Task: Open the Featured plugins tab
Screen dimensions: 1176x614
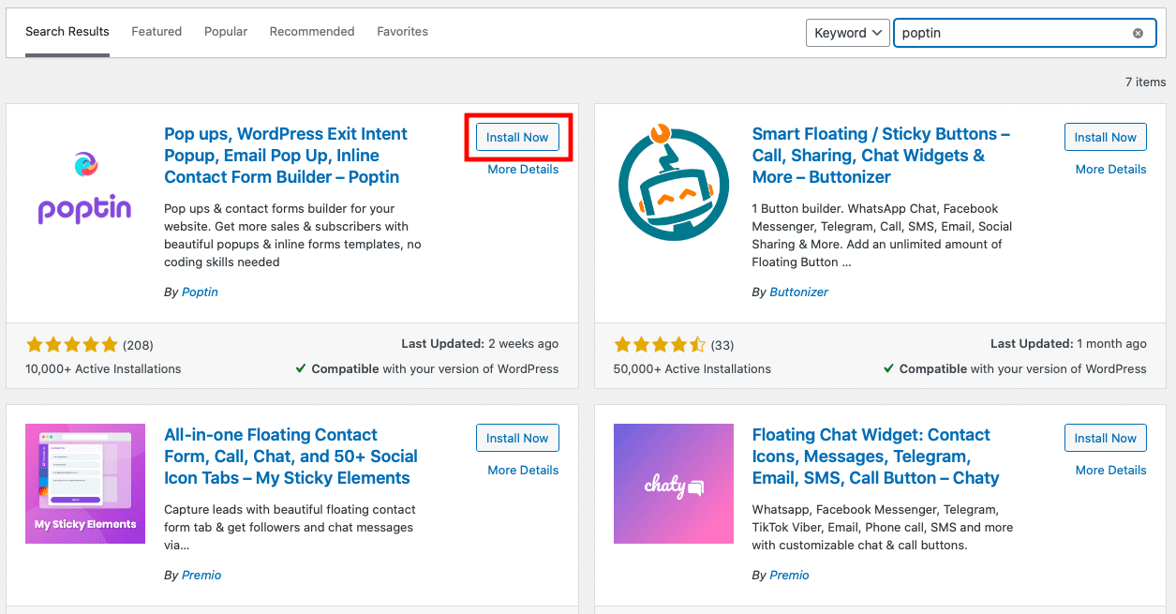Action: pyautogui.click(x=156, y=32)
